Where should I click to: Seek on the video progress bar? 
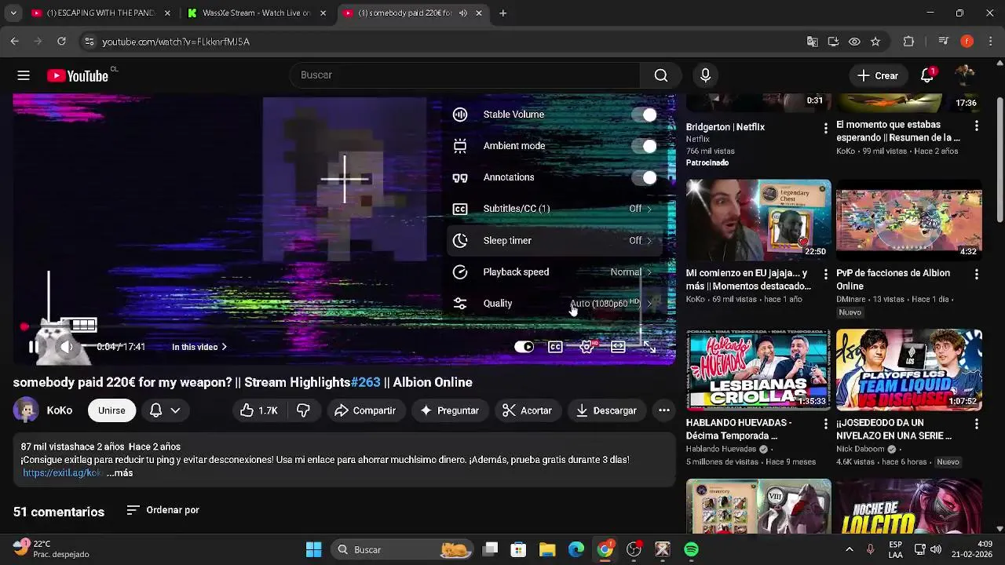click(344, 326)
